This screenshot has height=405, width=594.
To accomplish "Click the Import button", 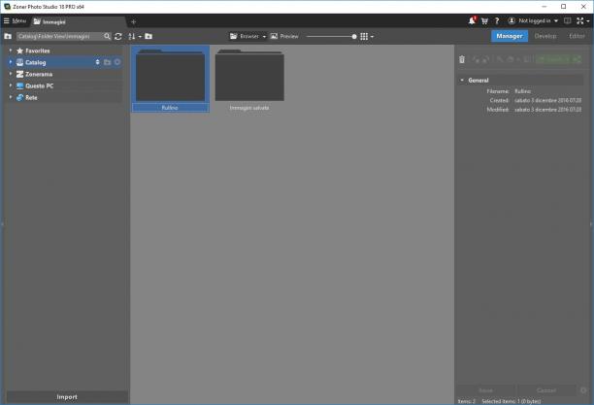I will (67, 397).
